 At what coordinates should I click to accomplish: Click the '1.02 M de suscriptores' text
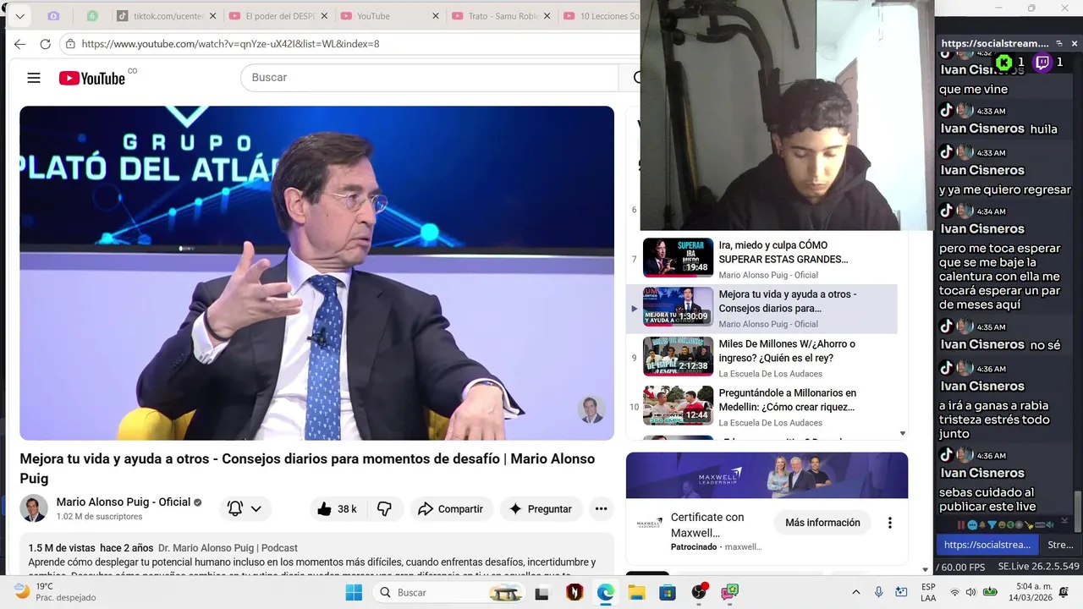(x=99, y=517)
